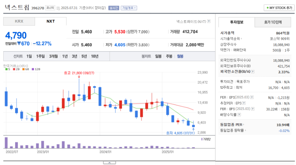Click the 코스닥 market badge
The image size is (296, 165).
tap(50, 8)
